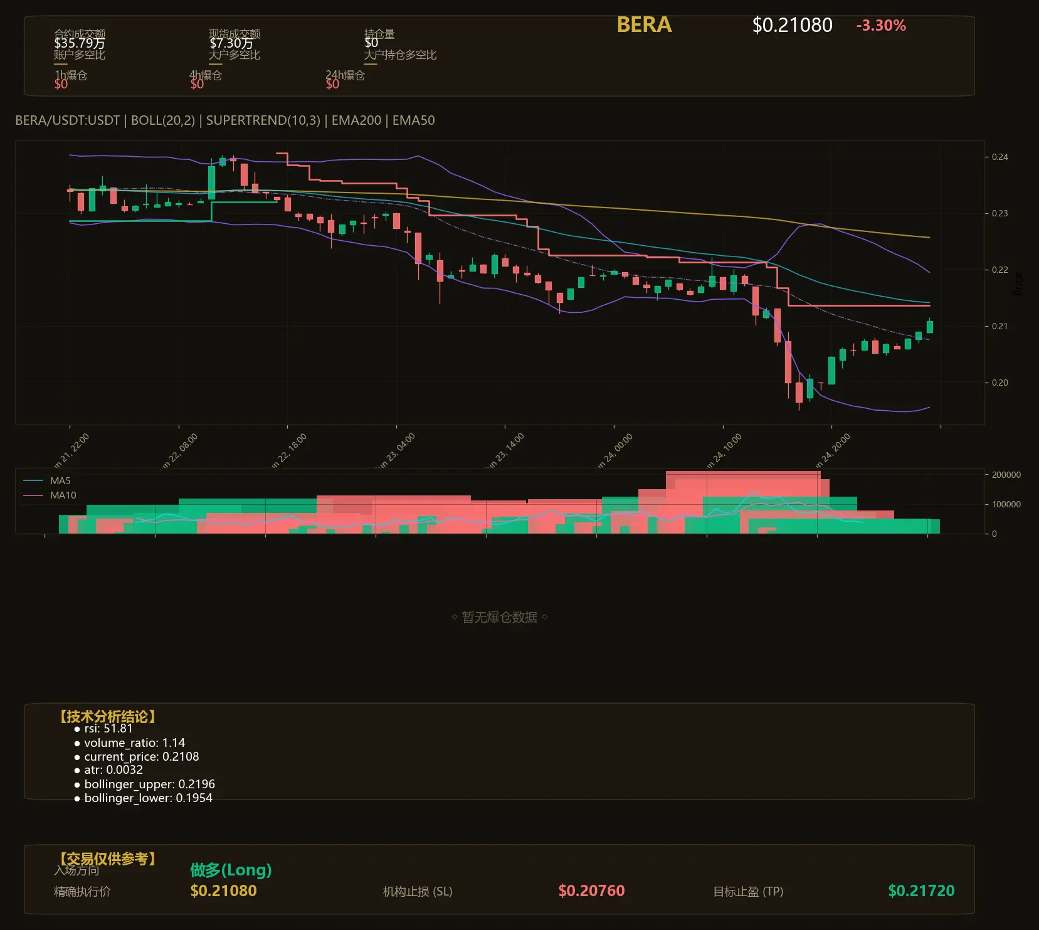Click the BERA ticker title

pyautogui.click(x=644, y=25)
